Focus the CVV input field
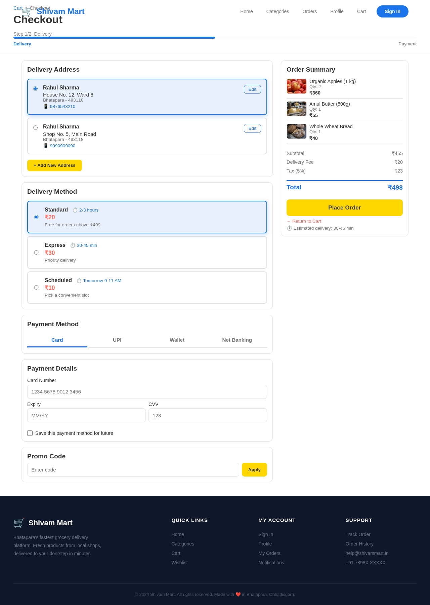This screenshot has width=430, height=605. (x=208, y=415)
